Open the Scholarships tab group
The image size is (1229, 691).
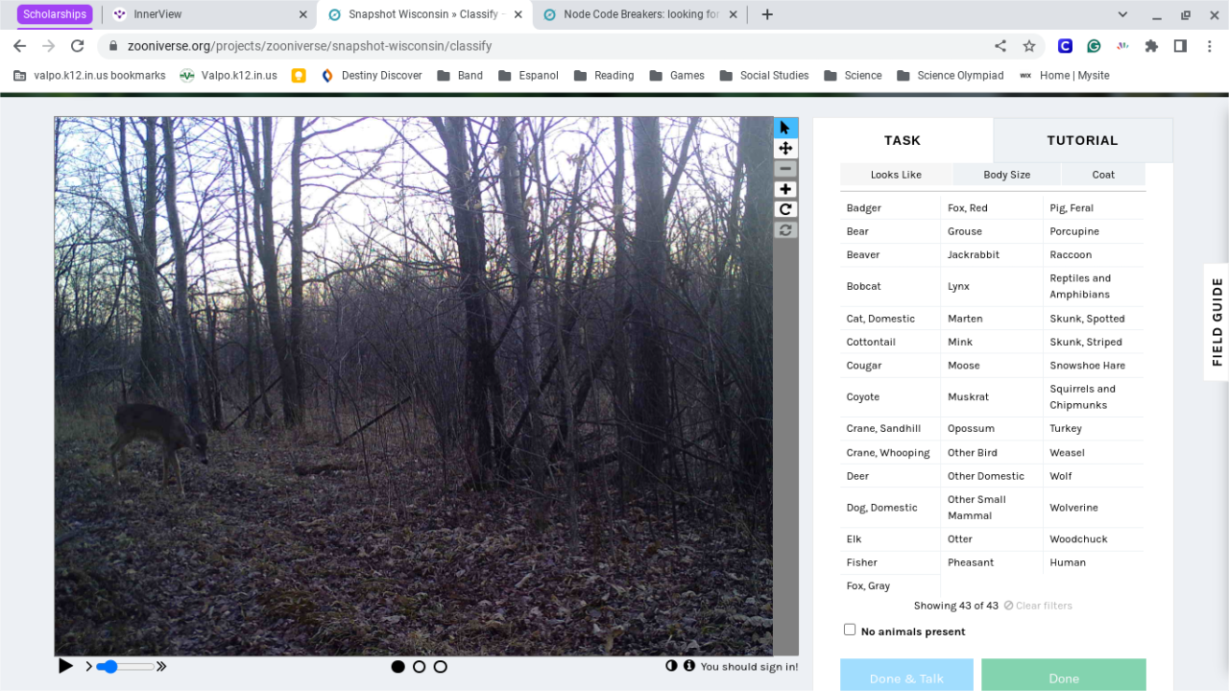click(55, 14)
